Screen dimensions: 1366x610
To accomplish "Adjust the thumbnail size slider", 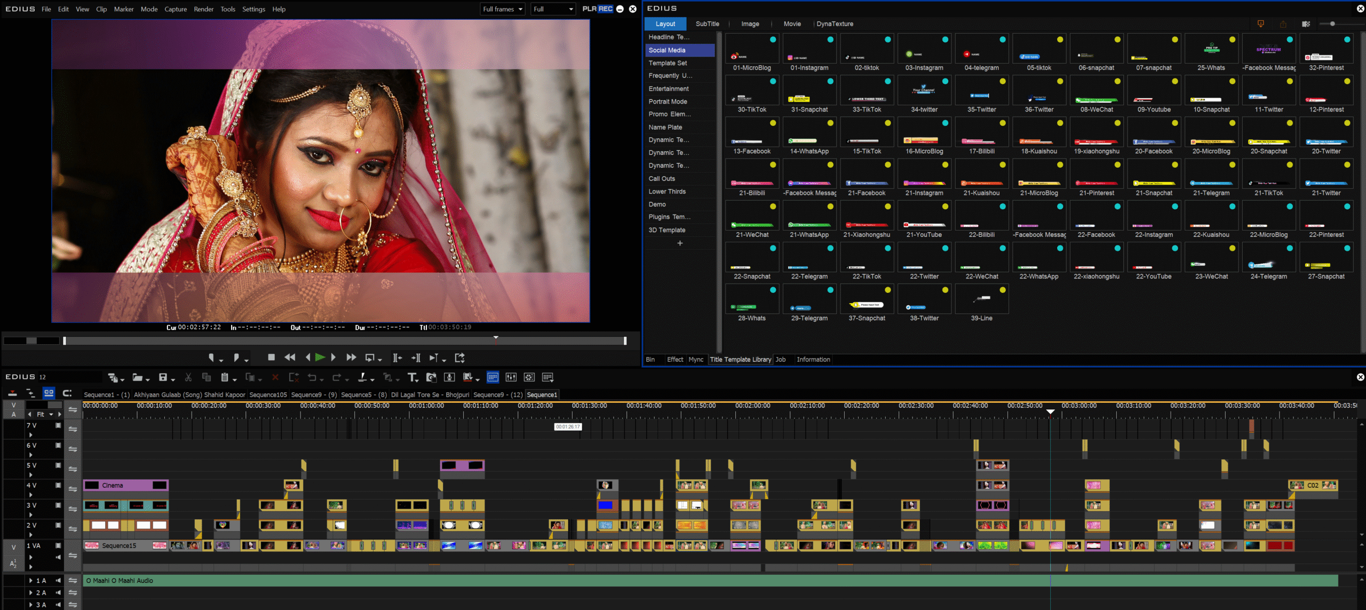I will tap(1332, 24).
